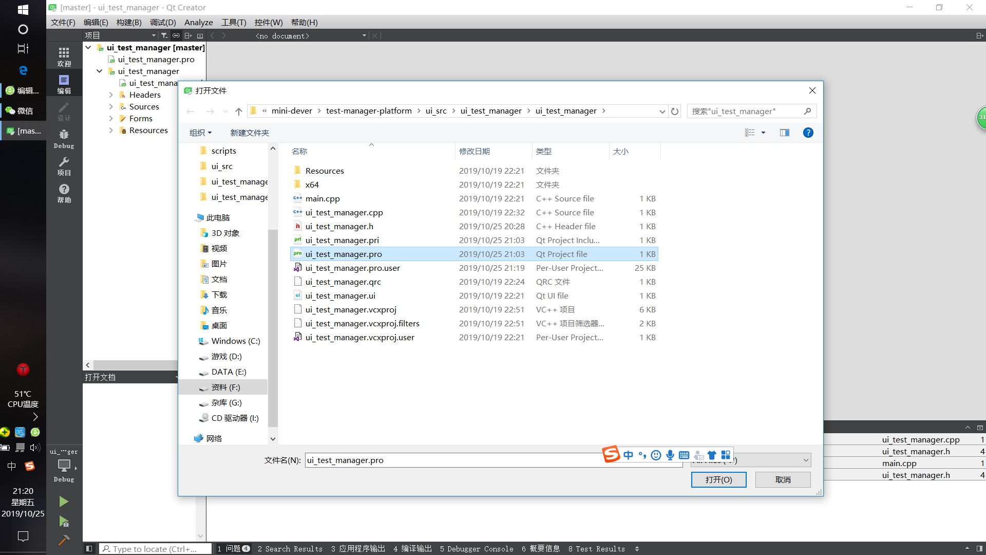This screenshot has height=555, width=986.
Task: Open the Analyze menu
Action: coord(198,22)
